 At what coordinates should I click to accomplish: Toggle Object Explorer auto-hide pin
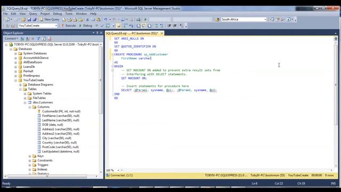(97, 33)
